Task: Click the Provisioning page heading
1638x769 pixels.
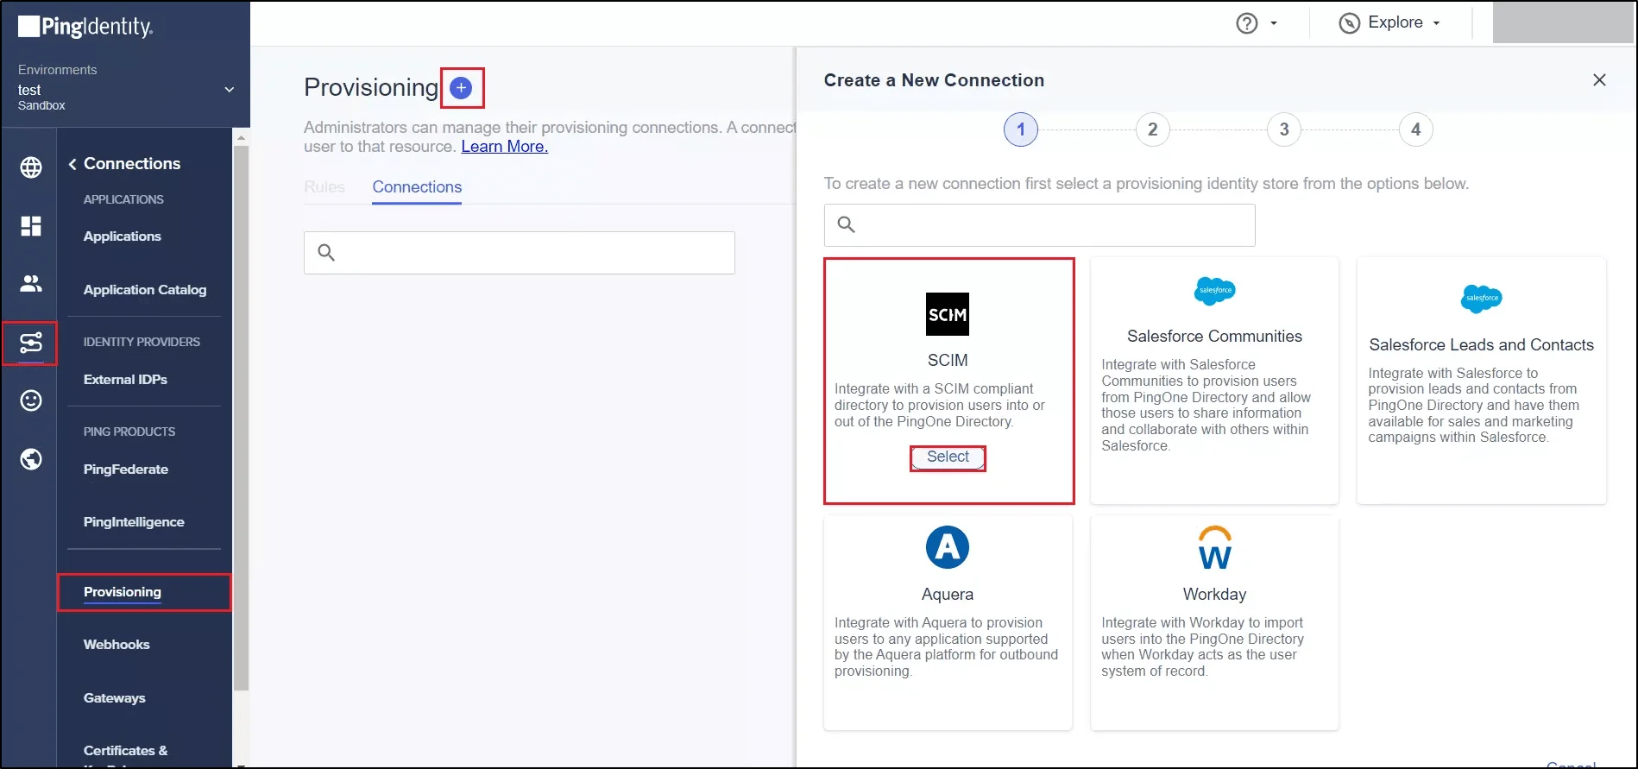Action: (371, 88)
